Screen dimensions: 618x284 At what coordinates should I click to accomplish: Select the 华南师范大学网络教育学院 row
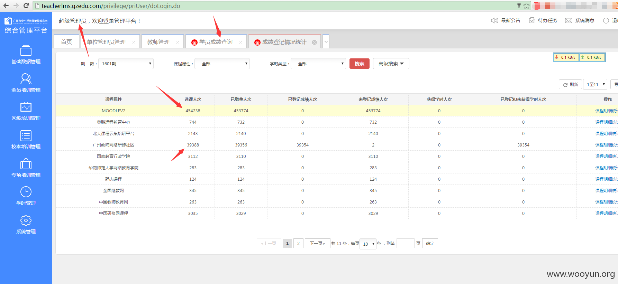337,168
